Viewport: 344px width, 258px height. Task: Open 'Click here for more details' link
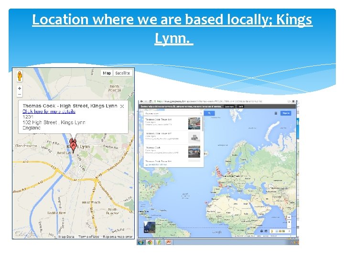pyautogui.click(x=49, y=111)
